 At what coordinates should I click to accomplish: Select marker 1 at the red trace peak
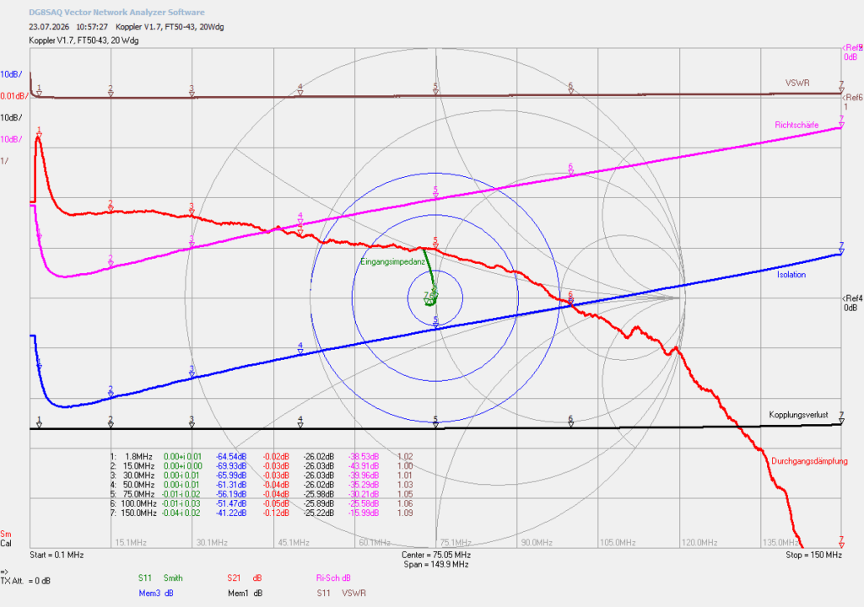pos(39,132)
